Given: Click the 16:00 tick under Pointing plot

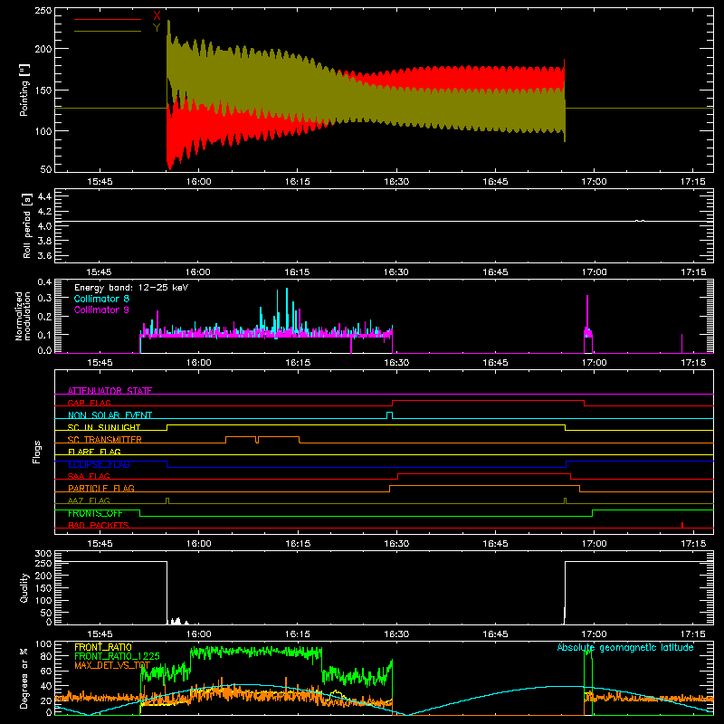Looking at the screenshot, I should [198, 182].
